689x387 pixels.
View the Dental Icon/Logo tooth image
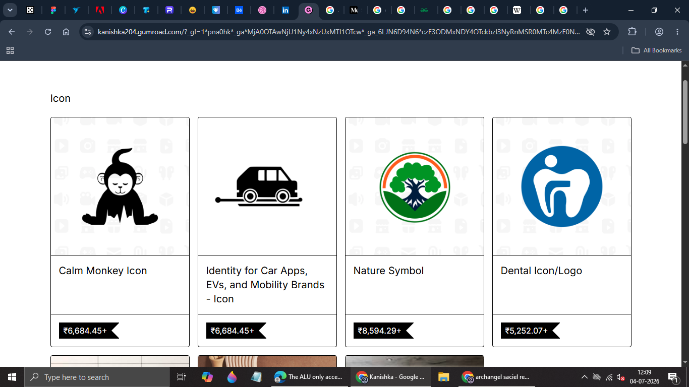(562, 186)
